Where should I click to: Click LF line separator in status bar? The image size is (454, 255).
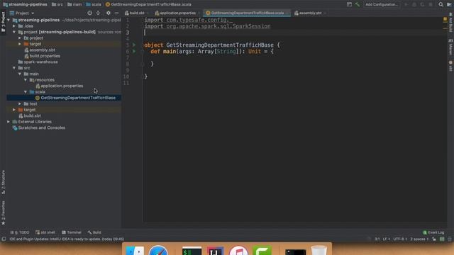(386, 239)
